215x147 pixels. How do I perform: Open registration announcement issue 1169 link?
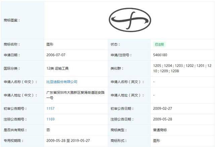click(x=50, y=119)
